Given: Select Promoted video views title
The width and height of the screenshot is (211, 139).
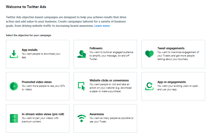Looking at the screenshot, I should [x=37, y=82].
